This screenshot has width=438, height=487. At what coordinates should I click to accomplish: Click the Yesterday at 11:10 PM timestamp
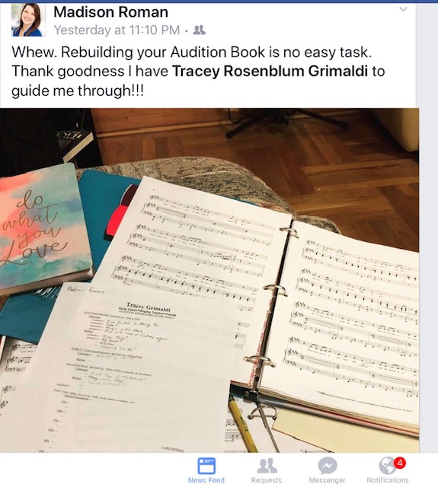(117, 30)
